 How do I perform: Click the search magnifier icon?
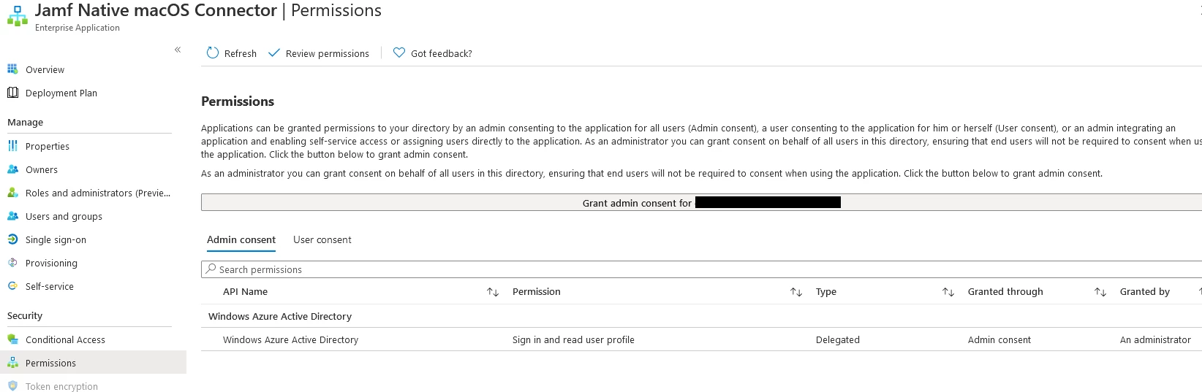click(x=211, y=269)
